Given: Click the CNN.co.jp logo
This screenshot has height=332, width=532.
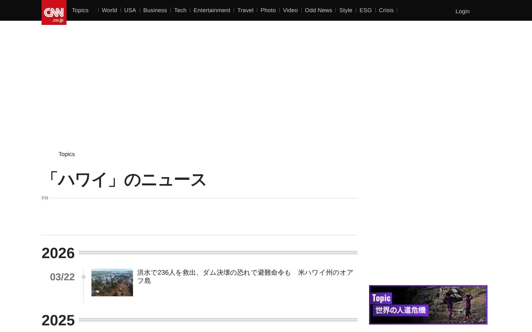Looking at the screenshot, I should click(x=54, y=13).
